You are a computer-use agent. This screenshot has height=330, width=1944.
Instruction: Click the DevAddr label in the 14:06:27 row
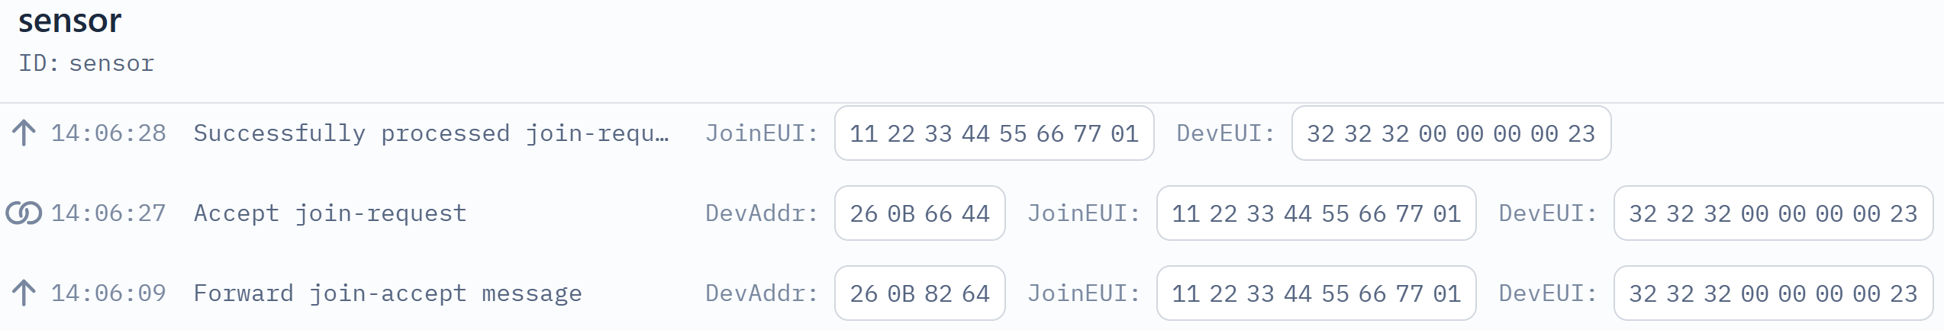(x=762, y=213)
